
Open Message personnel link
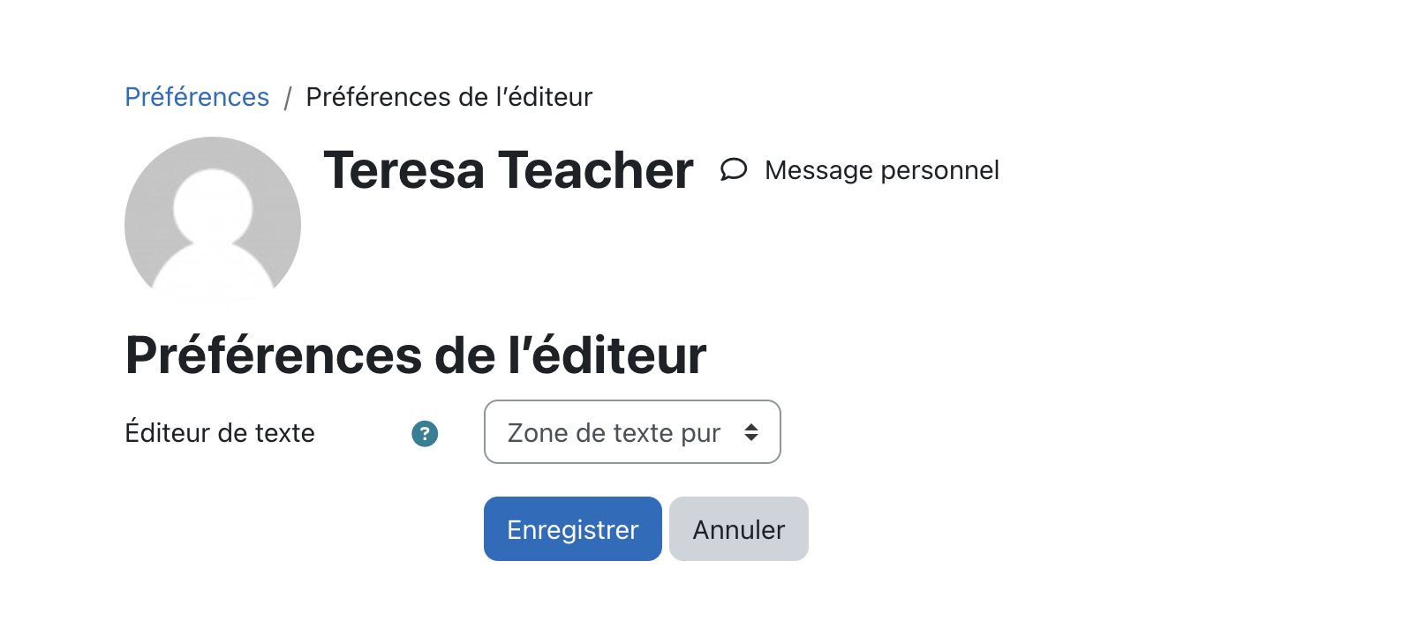click(881, 170)
